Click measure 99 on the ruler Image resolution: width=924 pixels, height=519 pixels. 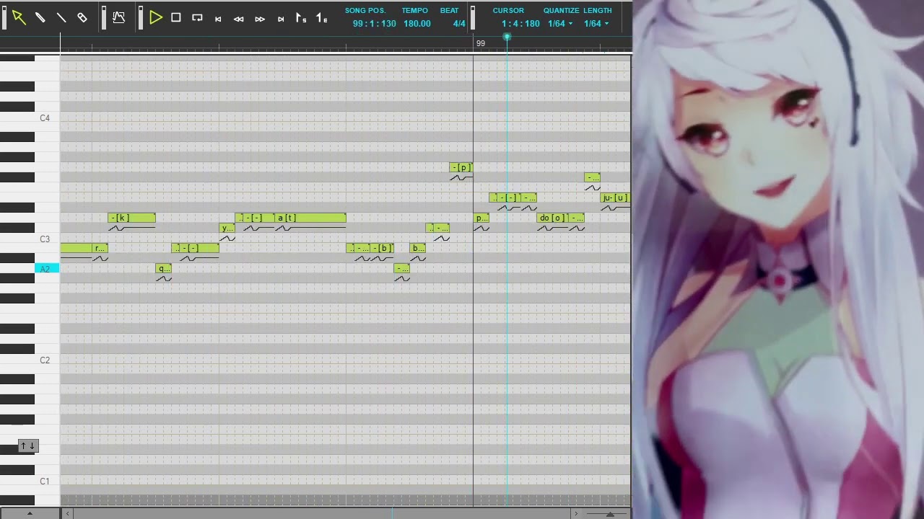click(x=481, y=43)
